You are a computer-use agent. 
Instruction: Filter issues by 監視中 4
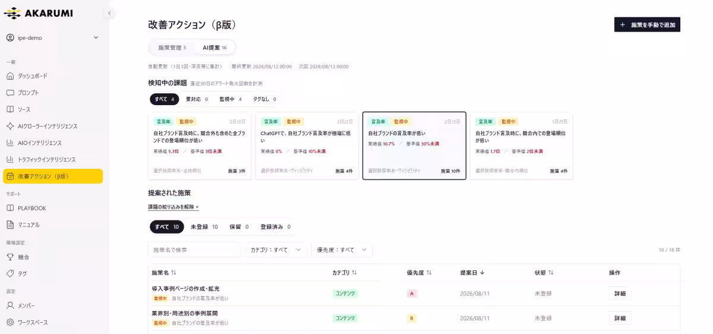(x=231, y=99)
